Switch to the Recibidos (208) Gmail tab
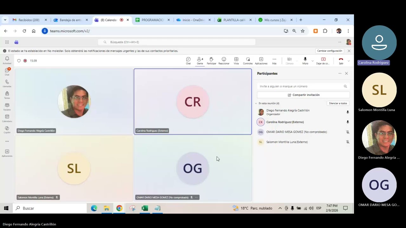Image resolution: width=406 pixels, height=228 pixels. point(29,20)
